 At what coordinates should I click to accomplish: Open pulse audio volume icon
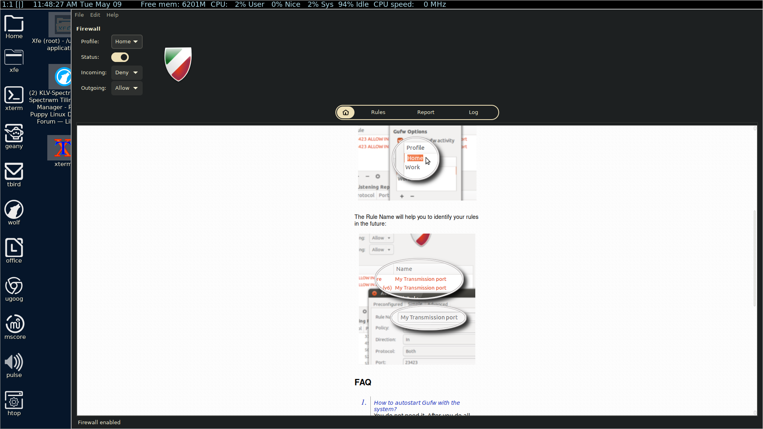[14, 363]
